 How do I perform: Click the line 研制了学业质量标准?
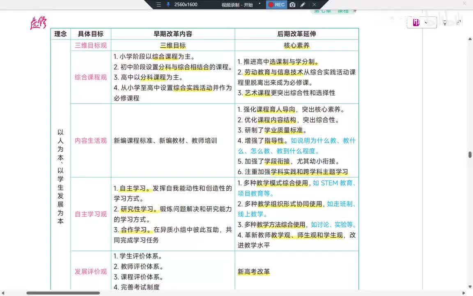coord(272,130)
